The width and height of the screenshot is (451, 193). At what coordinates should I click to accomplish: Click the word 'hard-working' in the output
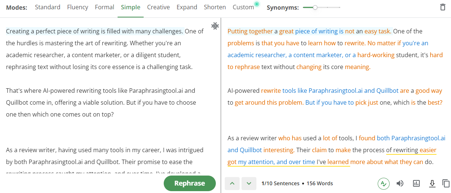coord(376,55)
